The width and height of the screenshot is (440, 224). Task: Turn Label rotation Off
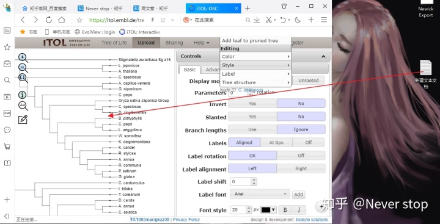(301, 155)
